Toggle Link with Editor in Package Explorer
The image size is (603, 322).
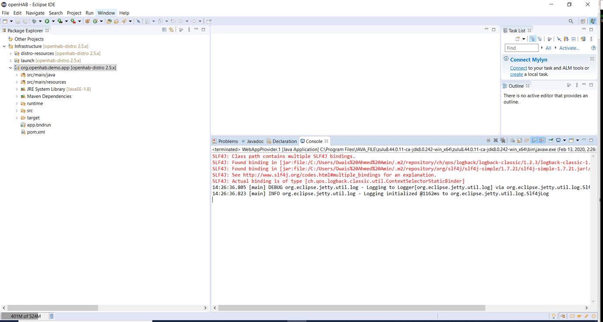(171, 30)
